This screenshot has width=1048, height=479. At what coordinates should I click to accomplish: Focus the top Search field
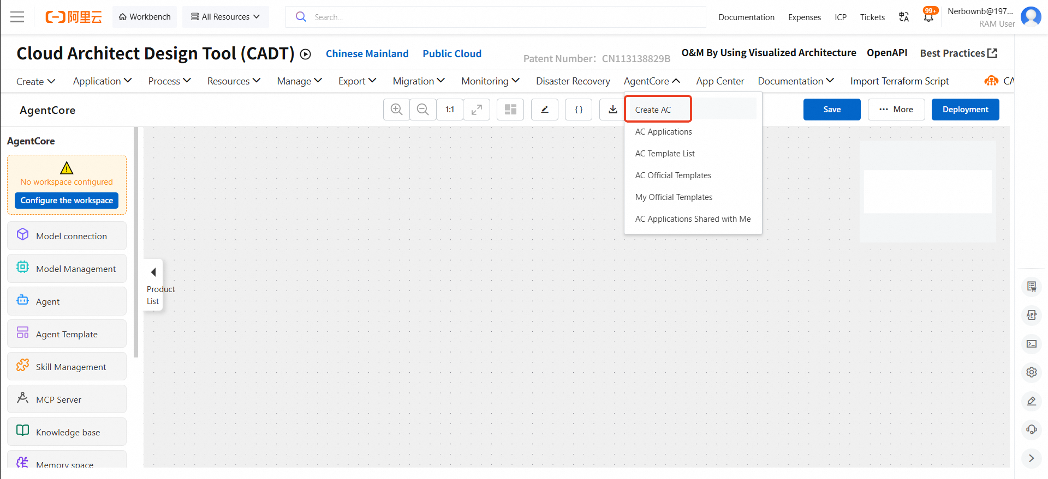[x=496, y=17]
